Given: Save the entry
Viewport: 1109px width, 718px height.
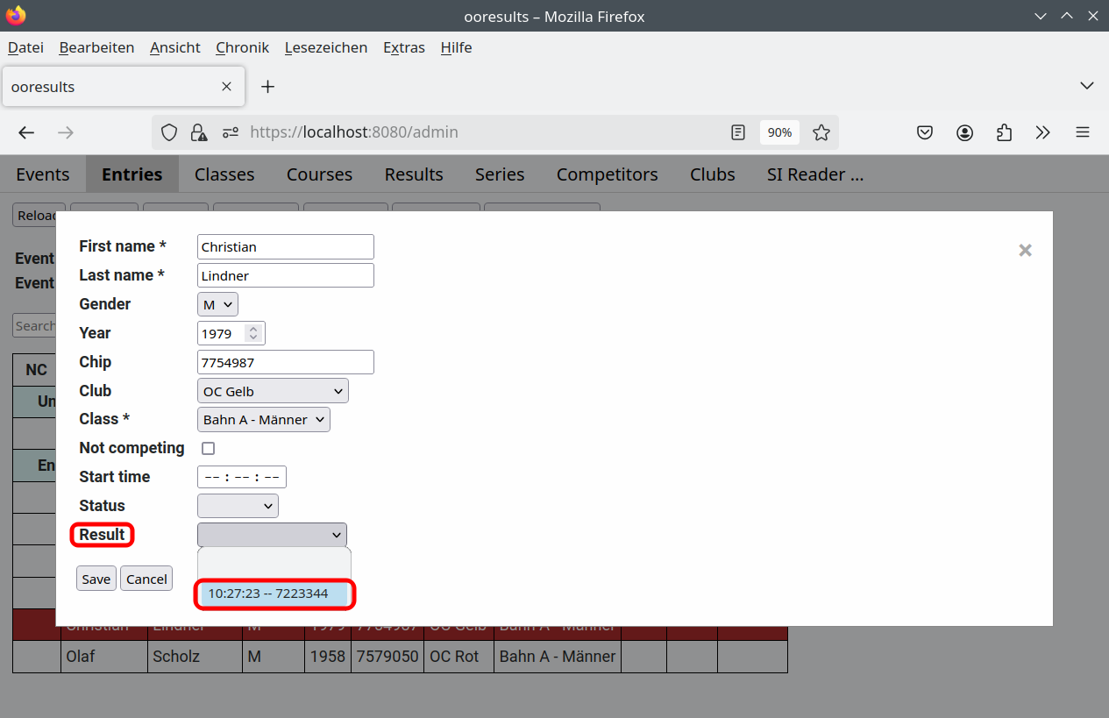Looking at the screenshot, I should coord(96,579).
